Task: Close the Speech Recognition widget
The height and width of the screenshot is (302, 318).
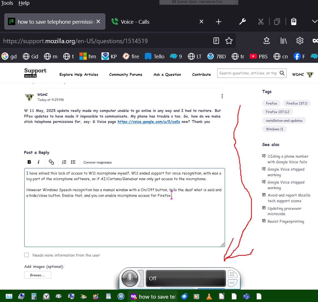Action: [x=232, y=274]
